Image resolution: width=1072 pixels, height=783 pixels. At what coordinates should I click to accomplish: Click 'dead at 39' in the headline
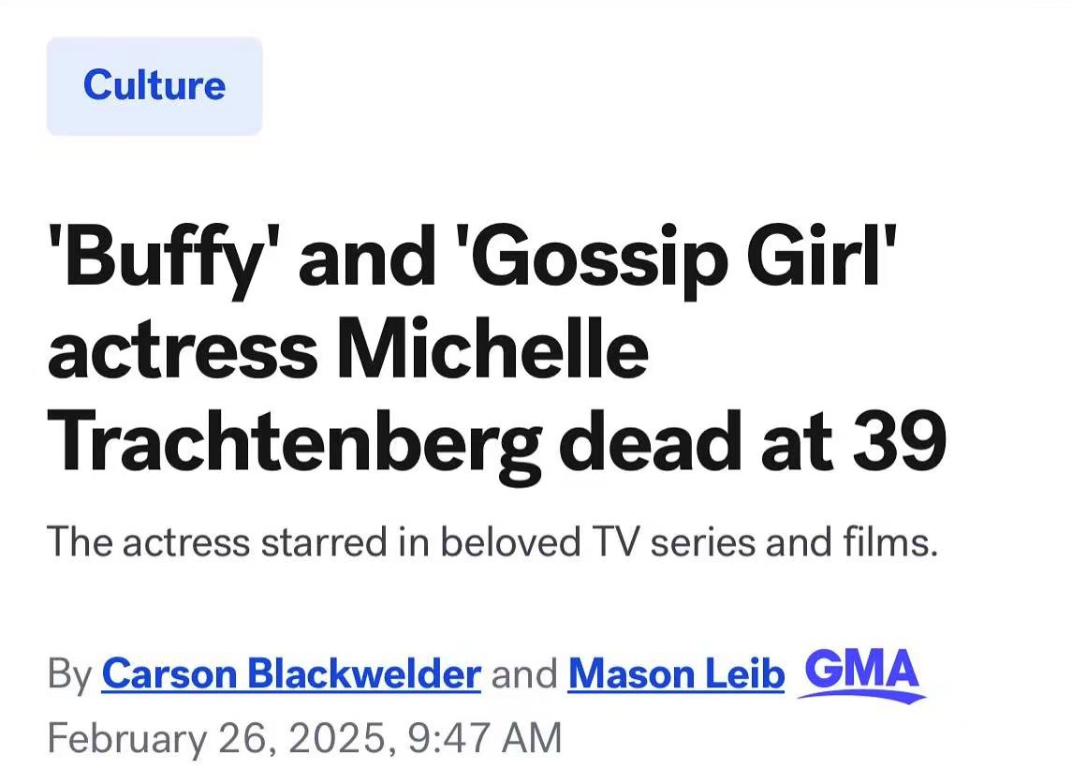753,441
